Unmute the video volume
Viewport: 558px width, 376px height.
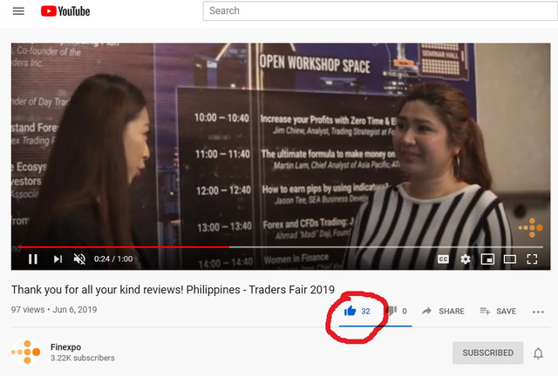79,259
